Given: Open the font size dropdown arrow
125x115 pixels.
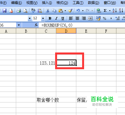Looking at the screenshot, I should tap(43, 18).
